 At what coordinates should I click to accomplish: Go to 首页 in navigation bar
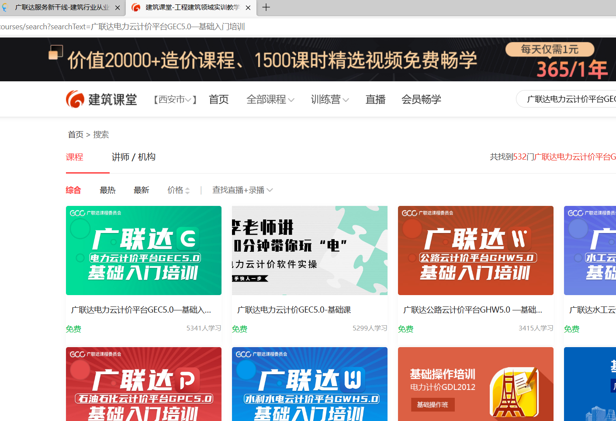click(219, 100)
